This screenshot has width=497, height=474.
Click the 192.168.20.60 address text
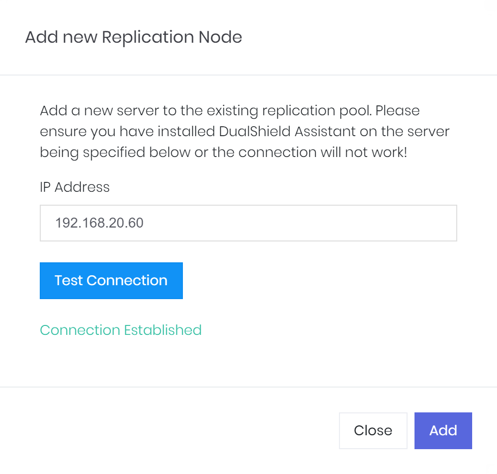point(99,223)
